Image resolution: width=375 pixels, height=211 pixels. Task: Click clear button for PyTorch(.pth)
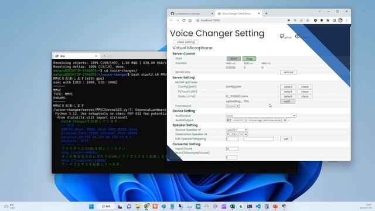(305, 91)
